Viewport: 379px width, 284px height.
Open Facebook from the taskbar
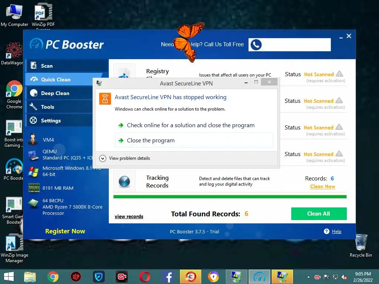168,277
